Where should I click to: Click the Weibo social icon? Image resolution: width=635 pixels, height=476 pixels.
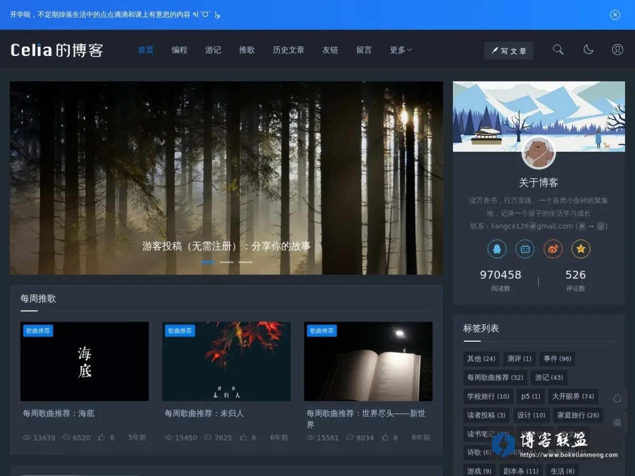553,249
